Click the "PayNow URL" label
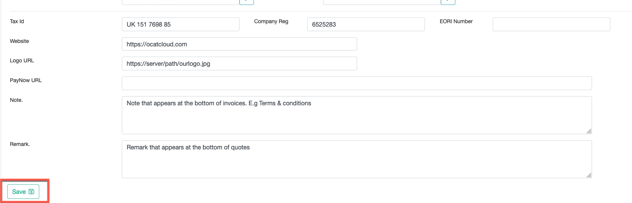This screenshot has width=632, height=203. tap(26, 80)
